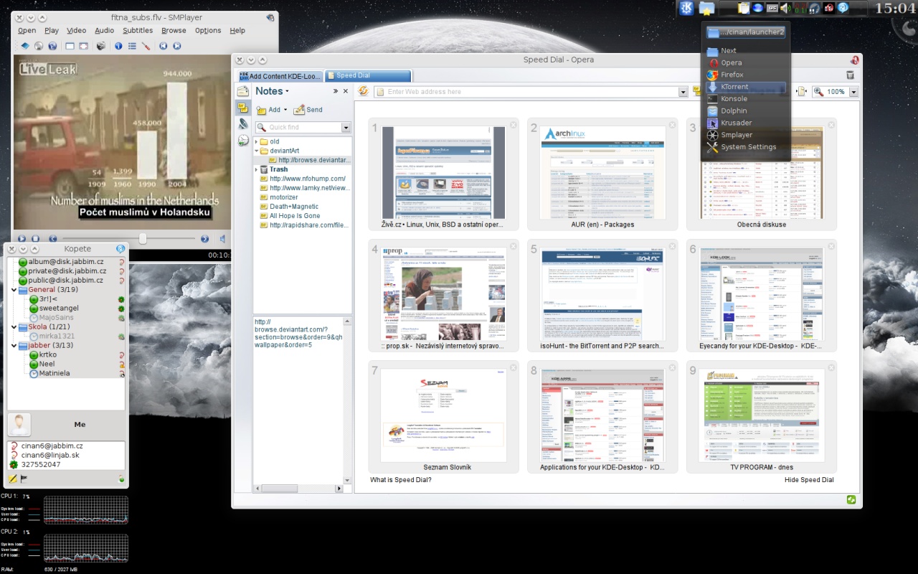Remove Speed Dial entry 7 Seznam Slovník
918x574 pixels.
[x=513, y=367]
